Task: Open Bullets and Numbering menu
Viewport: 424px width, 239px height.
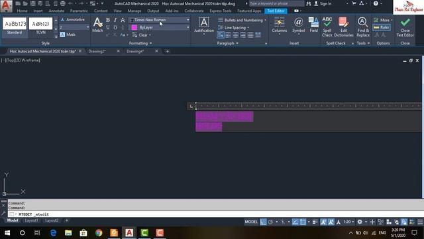Action: tap(242, 20)
